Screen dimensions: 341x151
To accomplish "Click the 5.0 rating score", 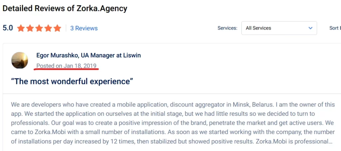I will point(8,28).
